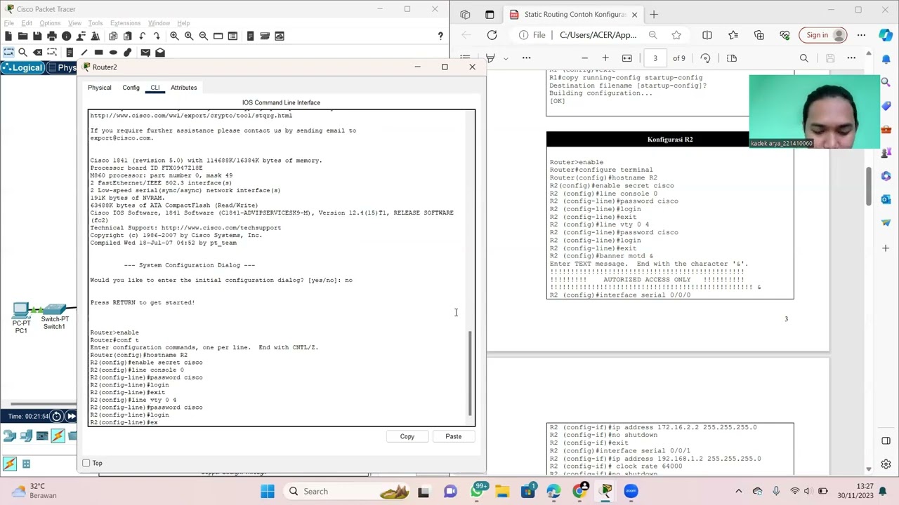Open the Physical tab of Router2
Viewport: 899px width, 505px height.
[x=100, y=88]
